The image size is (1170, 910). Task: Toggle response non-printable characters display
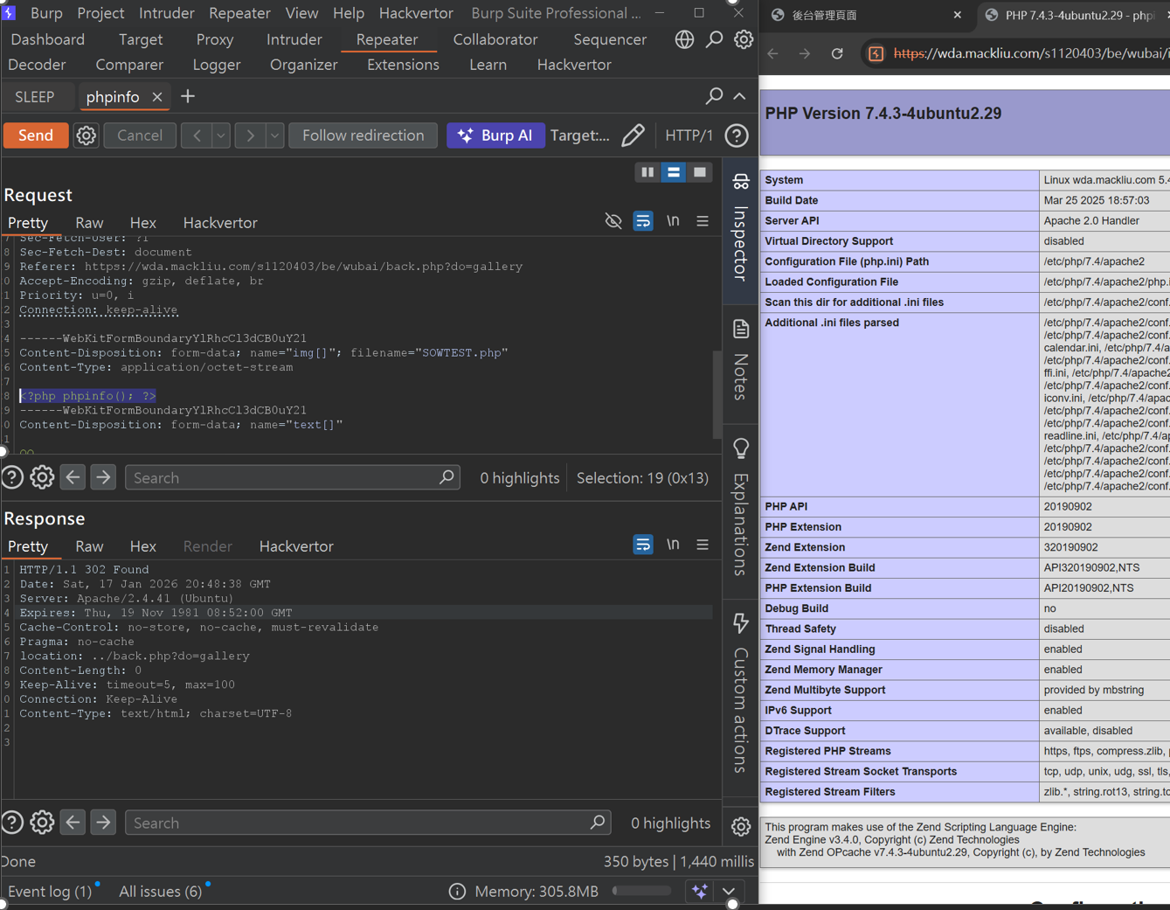673,544
